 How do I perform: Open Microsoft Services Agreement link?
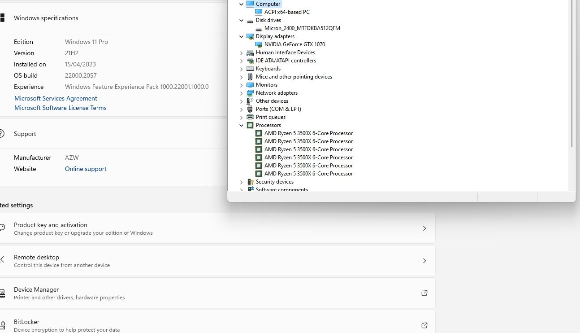pyautogui.click(x=56, y=98)
